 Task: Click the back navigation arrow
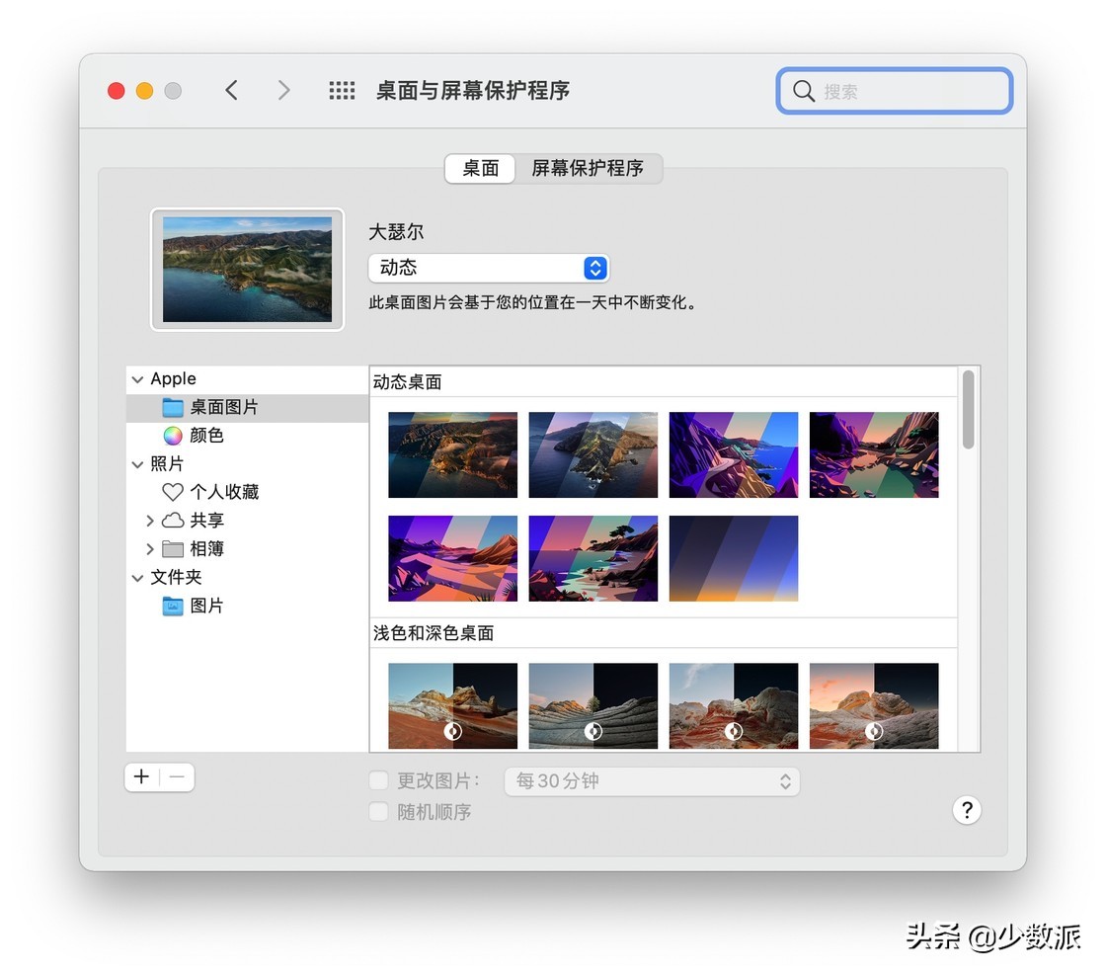point(232,90)
